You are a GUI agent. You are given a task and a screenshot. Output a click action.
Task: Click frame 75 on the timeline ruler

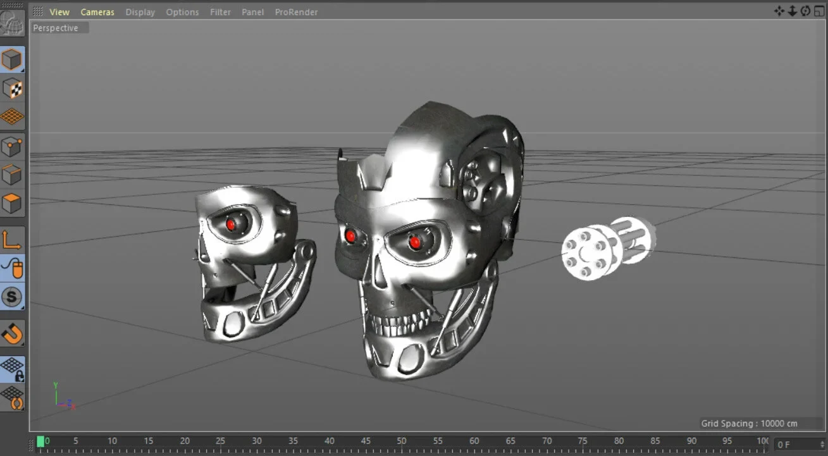[x=583, y=441]
